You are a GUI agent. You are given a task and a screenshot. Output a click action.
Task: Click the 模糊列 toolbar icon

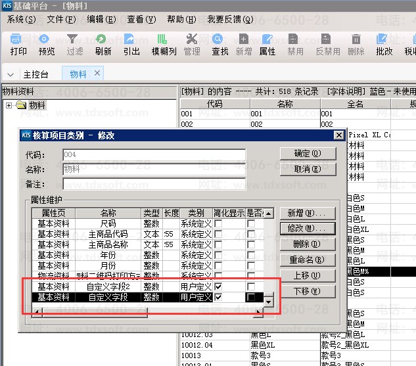click(x=164, y=45)
